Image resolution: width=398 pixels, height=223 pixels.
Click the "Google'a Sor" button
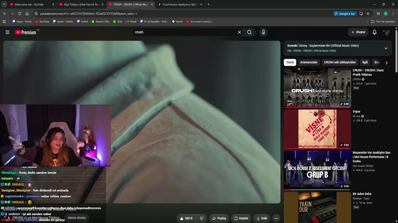345,14
